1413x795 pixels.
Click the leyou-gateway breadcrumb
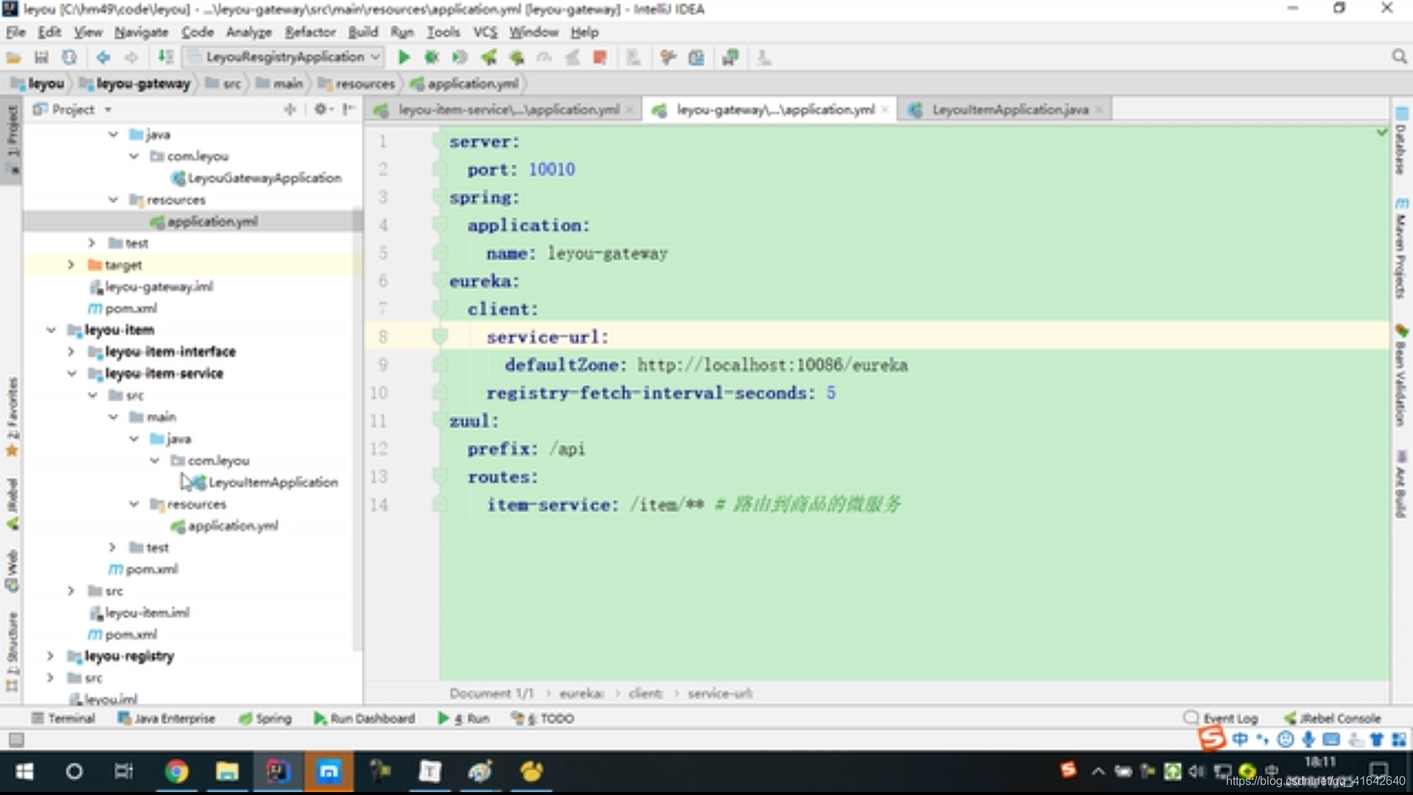(x=135, y=84)
